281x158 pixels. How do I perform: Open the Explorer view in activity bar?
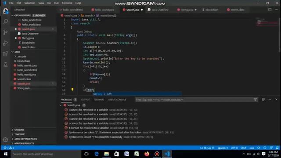(x=5, y=11)
